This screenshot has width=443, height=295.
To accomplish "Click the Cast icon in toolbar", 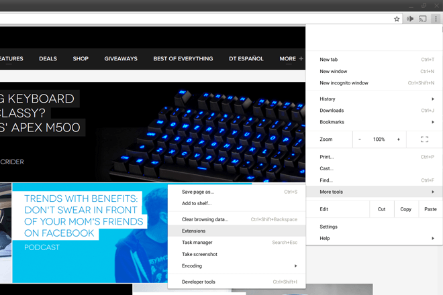I will [x=423, y=19].
